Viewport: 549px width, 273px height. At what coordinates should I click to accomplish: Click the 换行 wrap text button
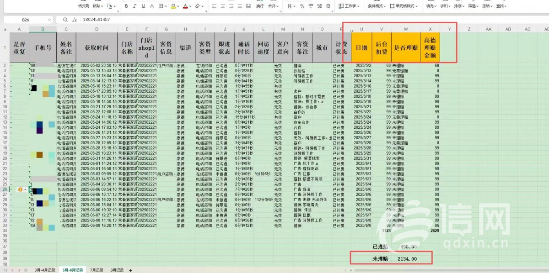(x=260, y=6)
